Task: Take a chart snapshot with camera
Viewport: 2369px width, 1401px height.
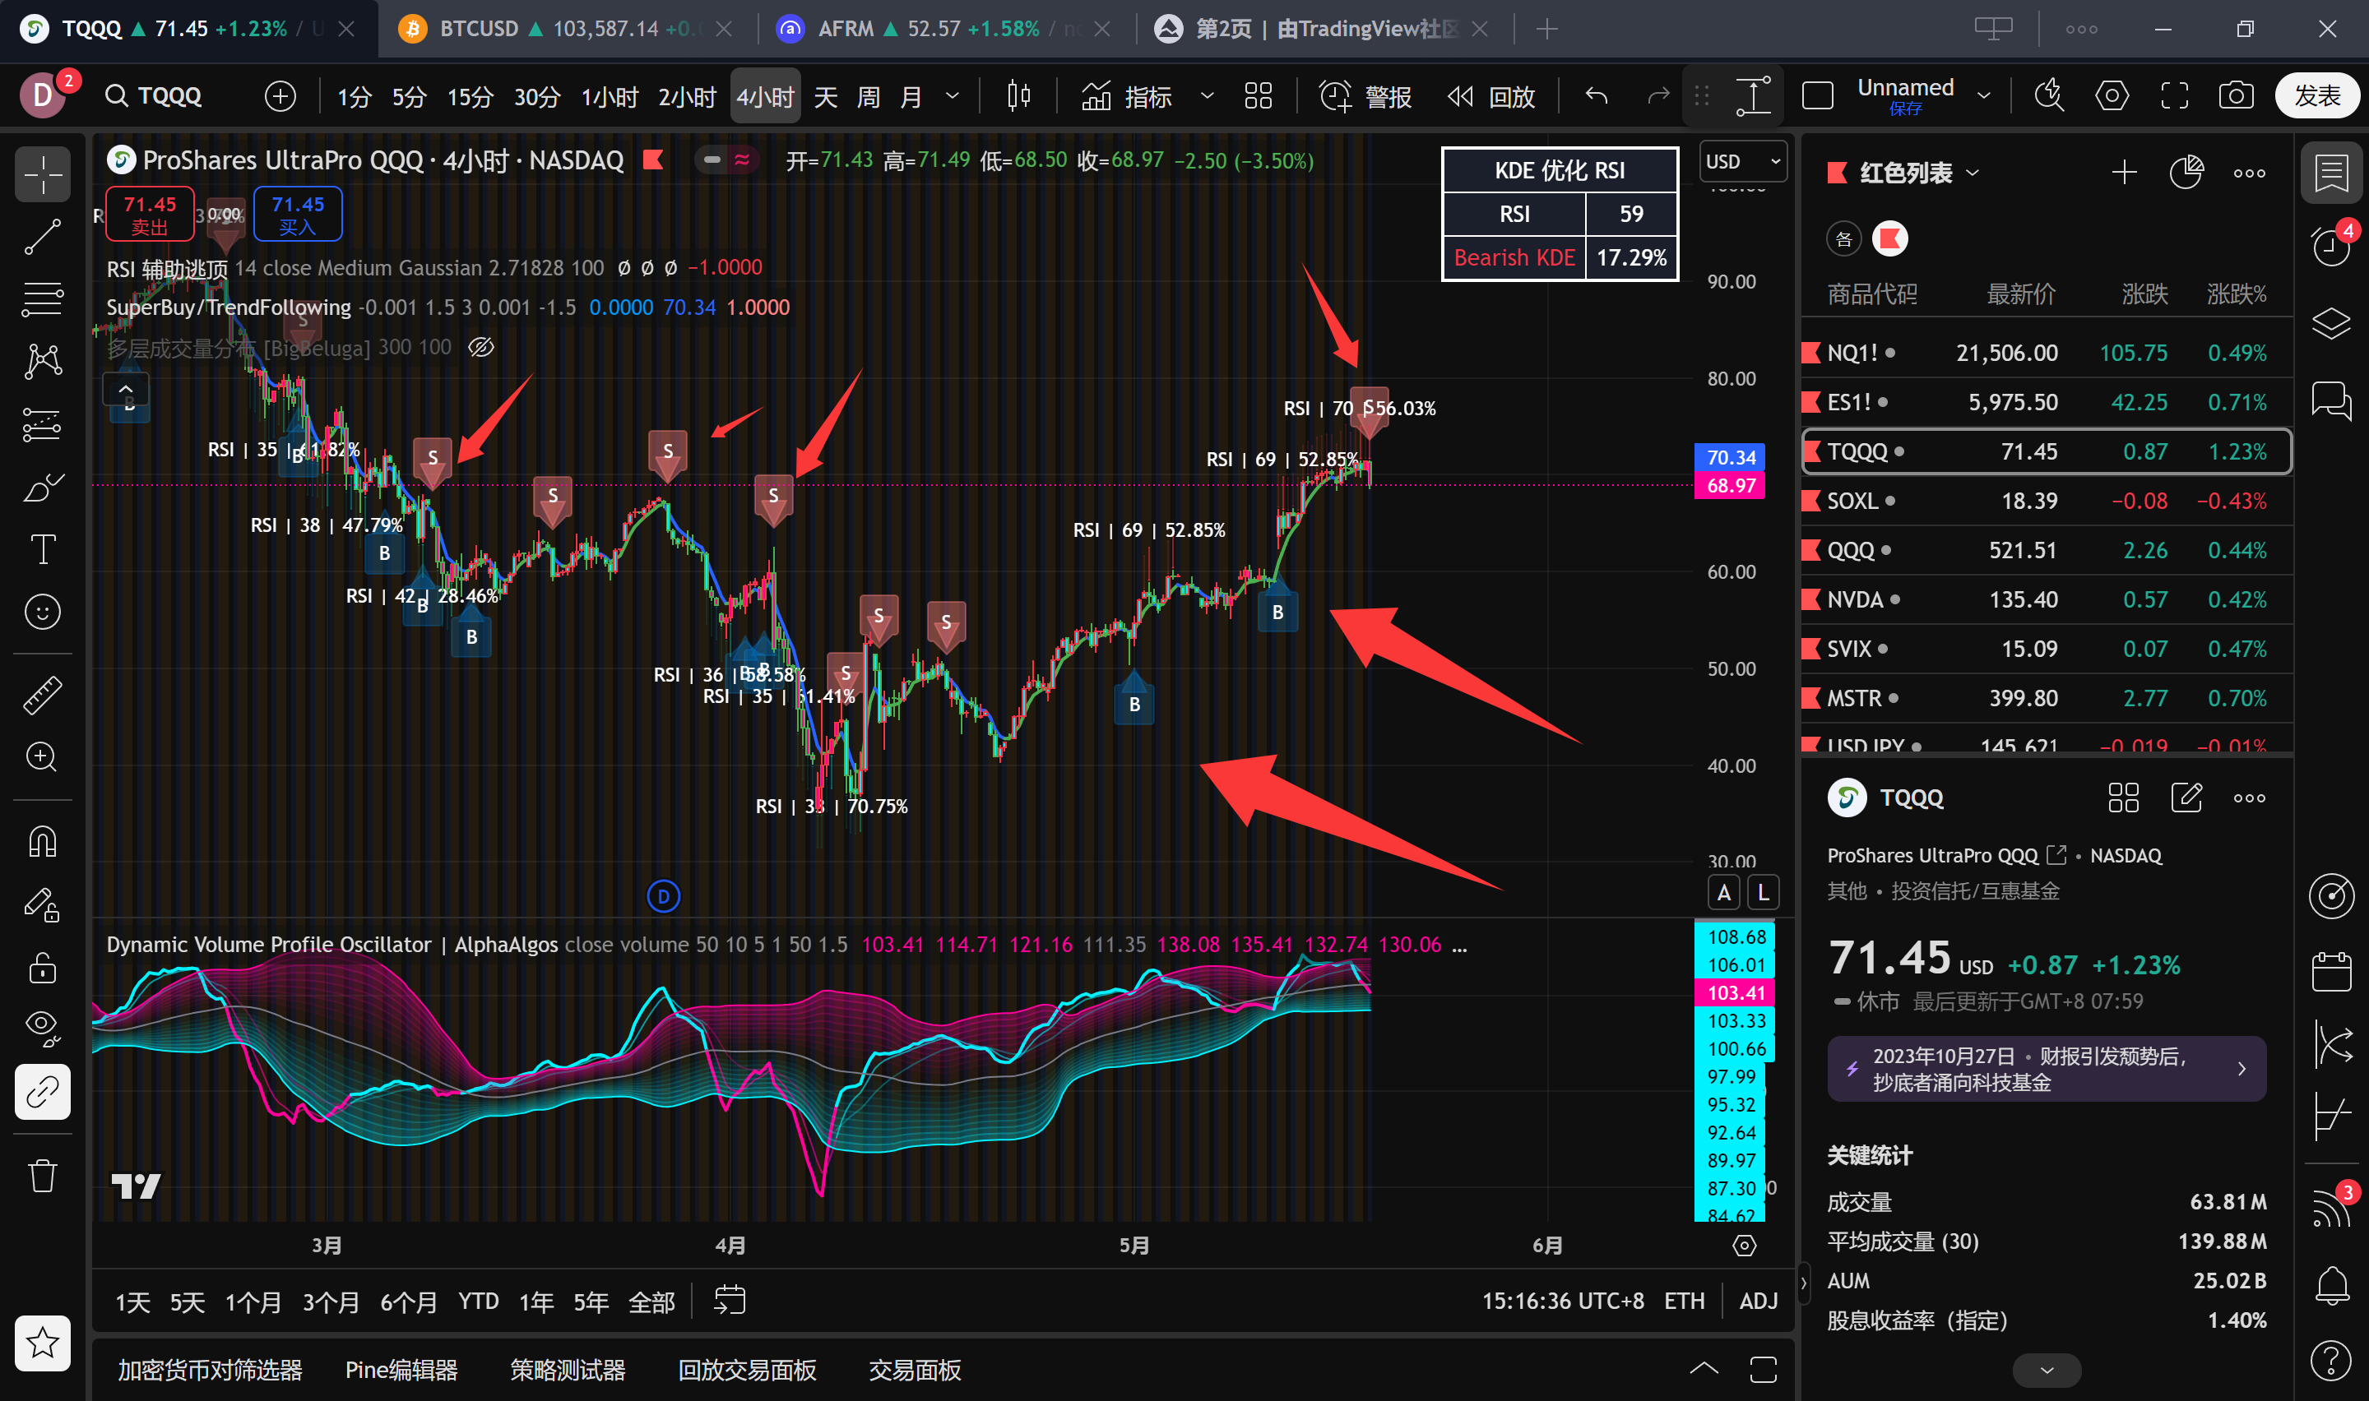Action: coord(2236,95)
